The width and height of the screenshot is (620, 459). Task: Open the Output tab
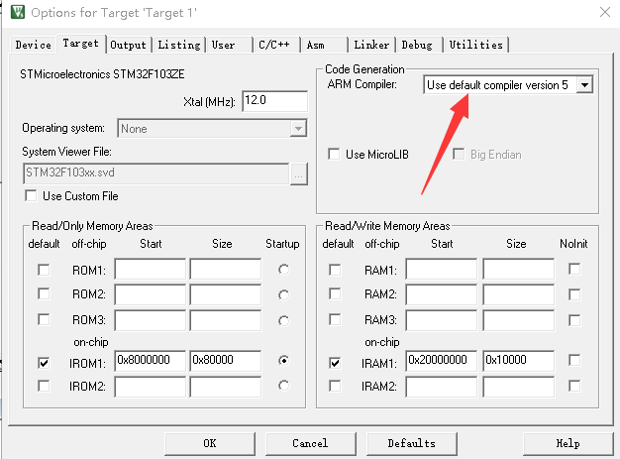128,45
